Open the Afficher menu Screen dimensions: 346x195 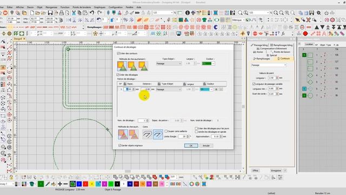coord(20,7)
